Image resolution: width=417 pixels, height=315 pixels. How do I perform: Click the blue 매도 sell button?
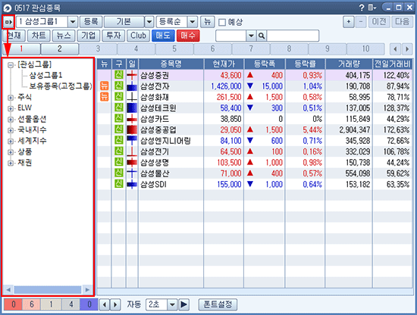point(163,36)
